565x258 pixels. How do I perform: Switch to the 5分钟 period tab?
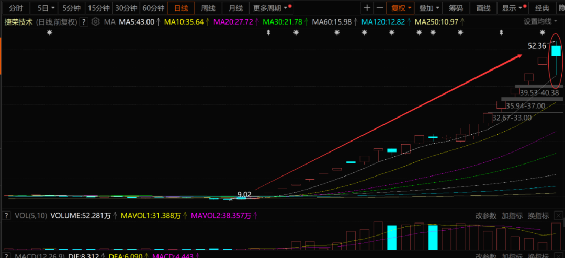(71, 8)
